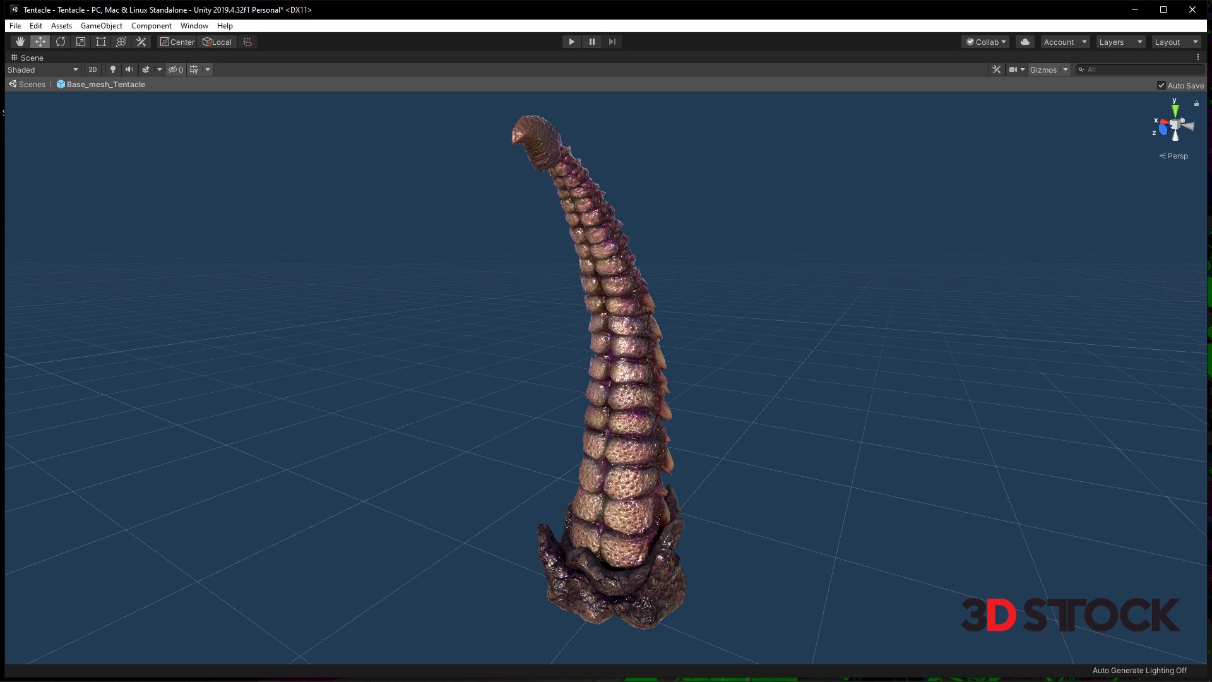Toggle scene lighting bulb icon
Screen dimensions: 1212x682
point(113,69)
